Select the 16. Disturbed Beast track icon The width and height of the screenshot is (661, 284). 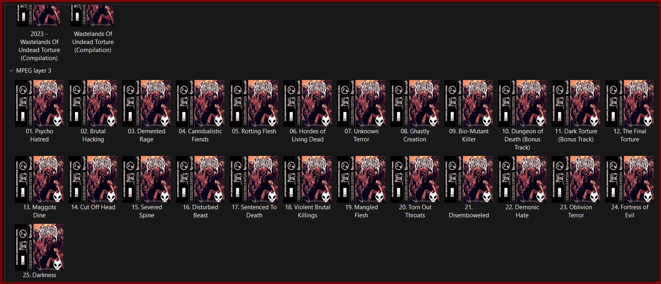[x=200, y=179]
